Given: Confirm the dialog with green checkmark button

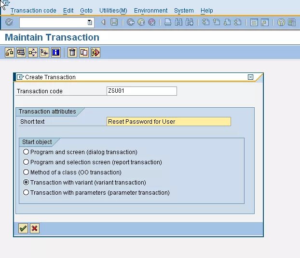Looking at the screenshot, I should point(23,229).
